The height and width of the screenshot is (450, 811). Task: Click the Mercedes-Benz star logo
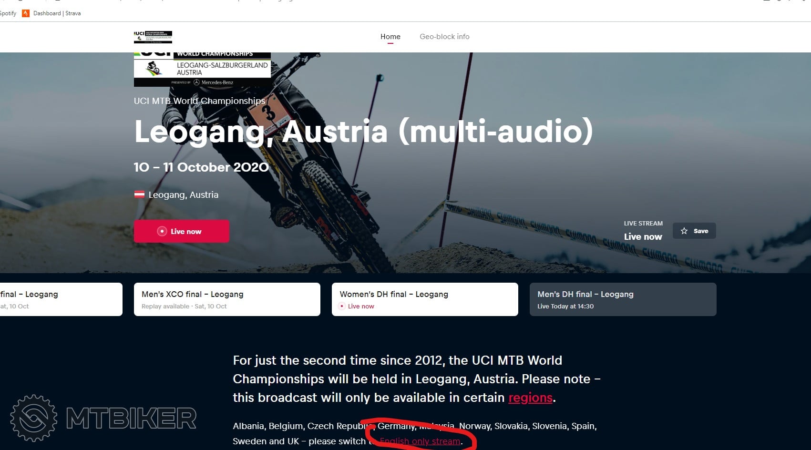click(196, 82)
